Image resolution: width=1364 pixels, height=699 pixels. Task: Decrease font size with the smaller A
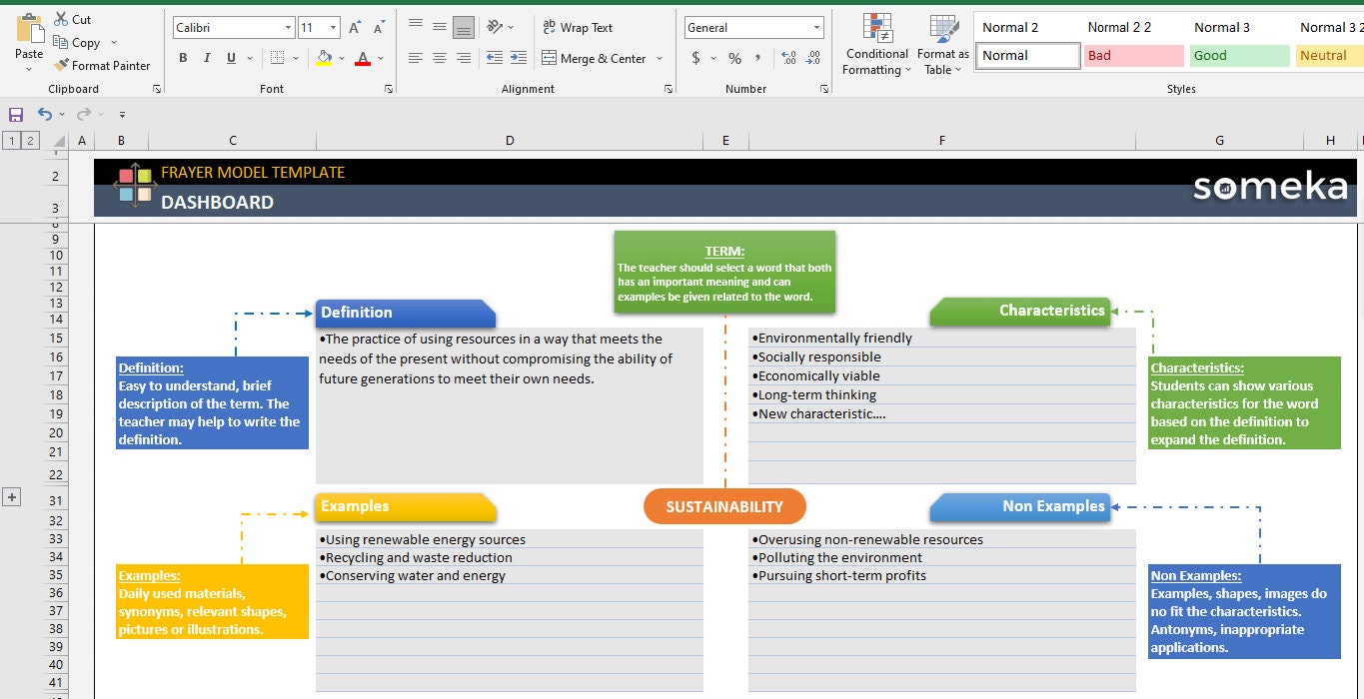point(378,28)
